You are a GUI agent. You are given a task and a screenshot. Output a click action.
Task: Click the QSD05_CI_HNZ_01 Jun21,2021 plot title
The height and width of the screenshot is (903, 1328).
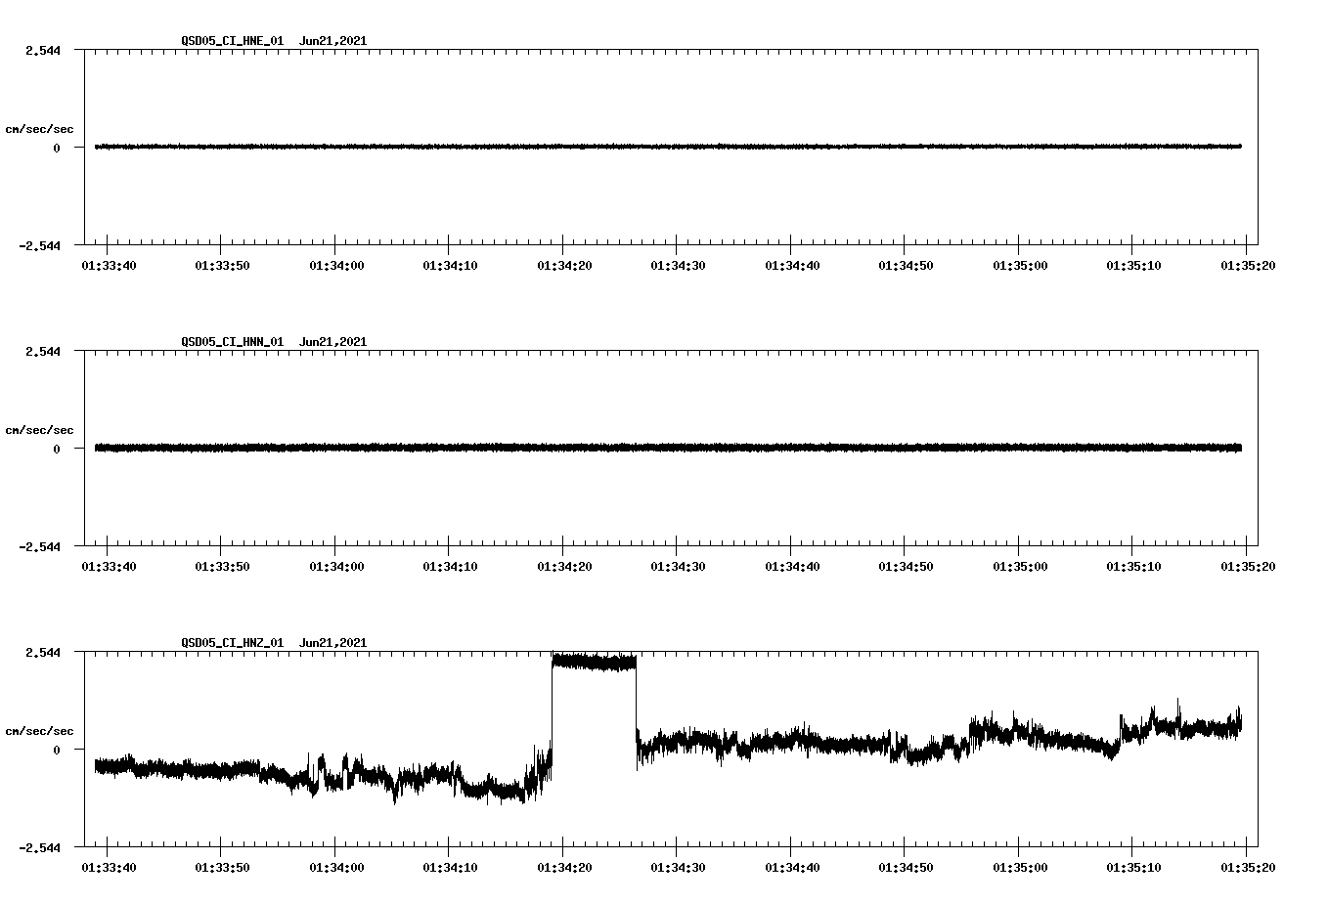[x=274, y=643]
